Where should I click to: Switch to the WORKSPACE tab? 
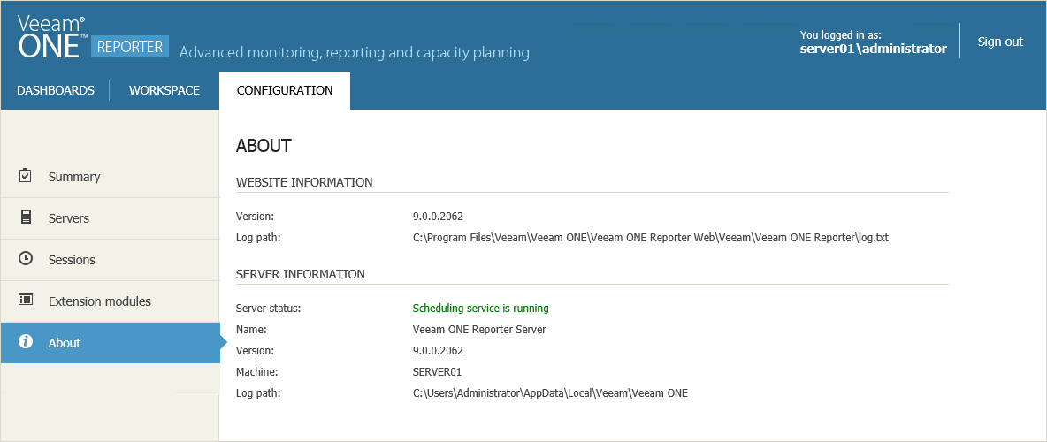164,90
